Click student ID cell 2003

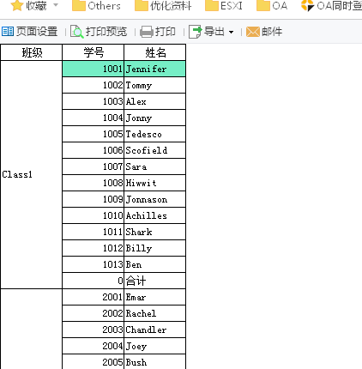pyautogui.click(x=94, y=330)
